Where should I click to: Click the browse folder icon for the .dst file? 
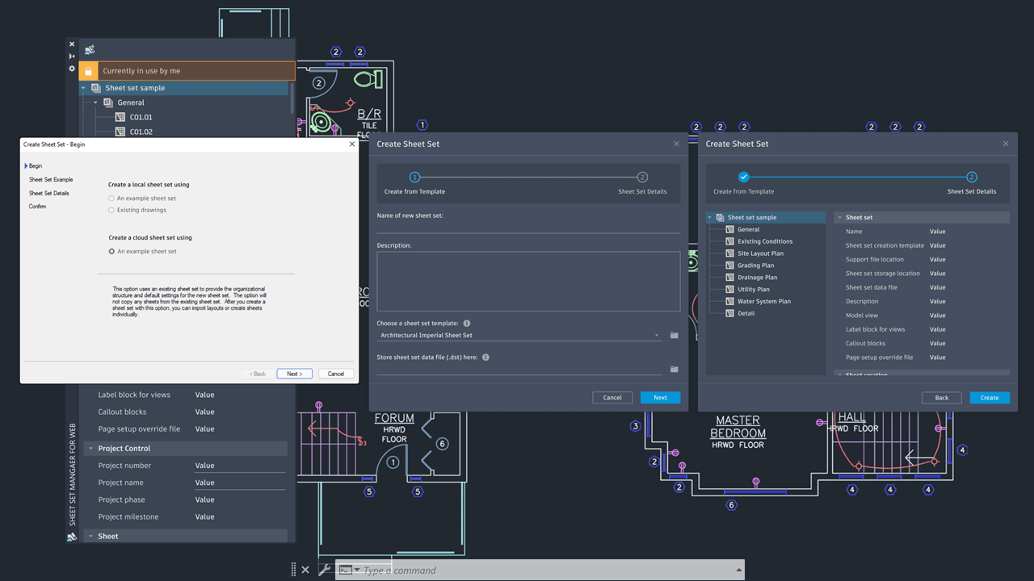[x=674, y=369]
